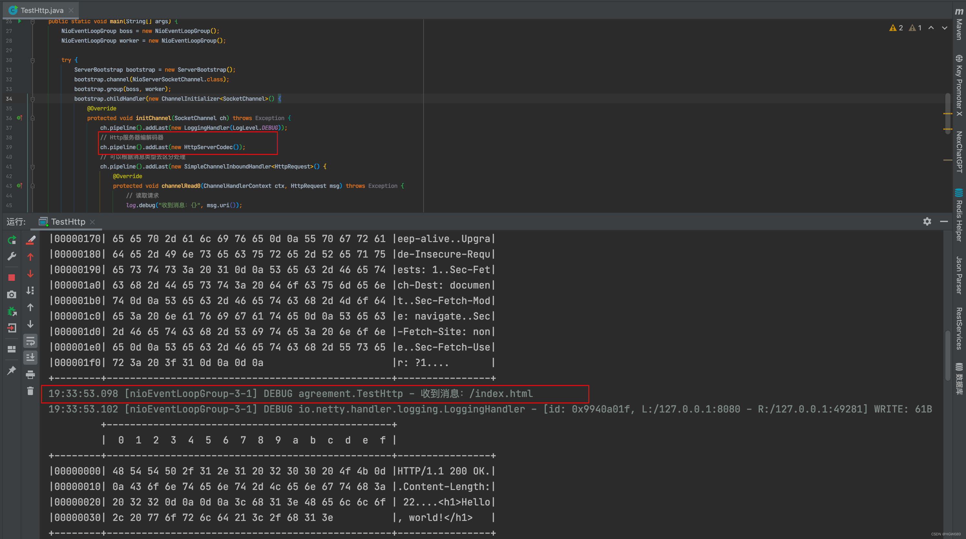
Task: Toggle the layout restore icon in run panel
Action: 12,349
